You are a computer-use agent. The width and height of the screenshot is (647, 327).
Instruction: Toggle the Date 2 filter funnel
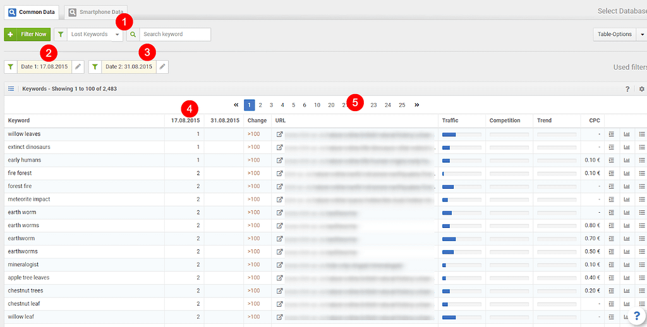pos(95,66)
